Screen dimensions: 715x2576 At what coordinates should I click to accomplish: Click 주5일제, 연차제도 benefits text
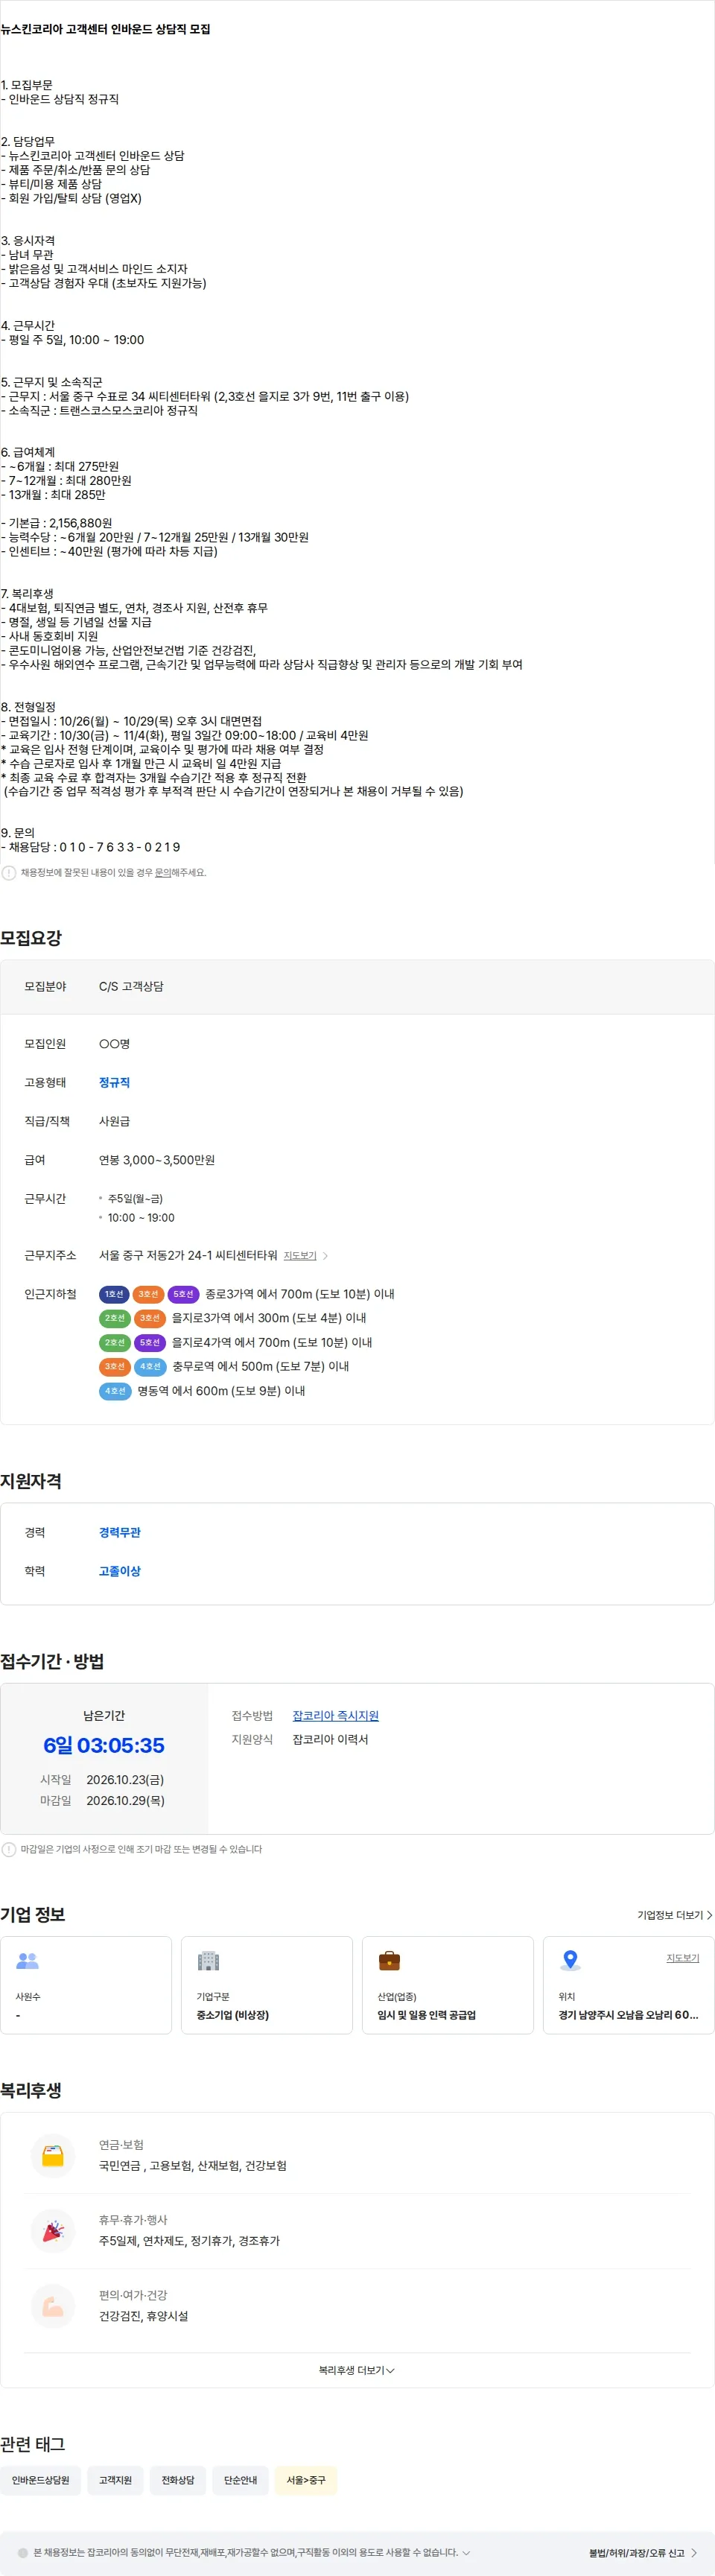(x=189, y=2241)
